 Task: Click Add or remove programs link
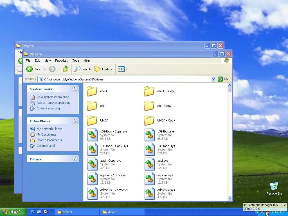click(53, 103)
